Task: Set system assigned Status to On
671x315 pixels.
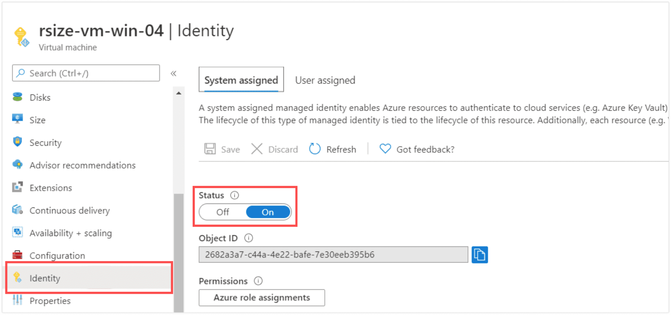Action: click(268, 212)
